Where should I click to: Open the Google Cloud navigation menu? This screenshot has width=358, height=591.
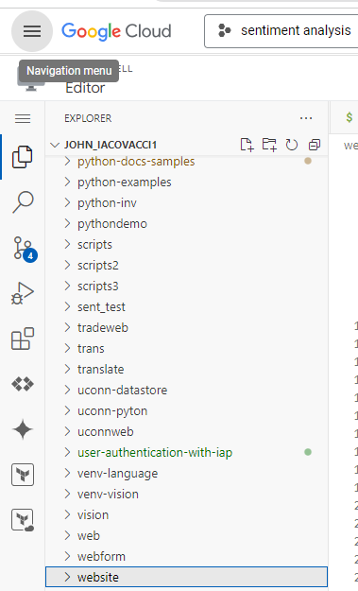pyautogui.click(x=32, y=31)
